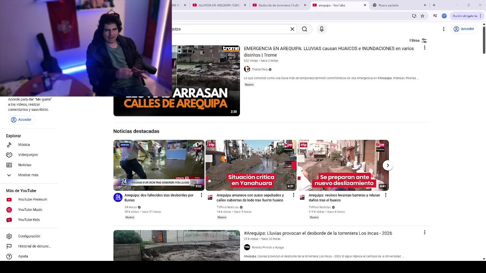486x273 pixels.
Task: Open TVPerú avatar next to vecinos levantan barreras
Action: [x=302, y=197]
